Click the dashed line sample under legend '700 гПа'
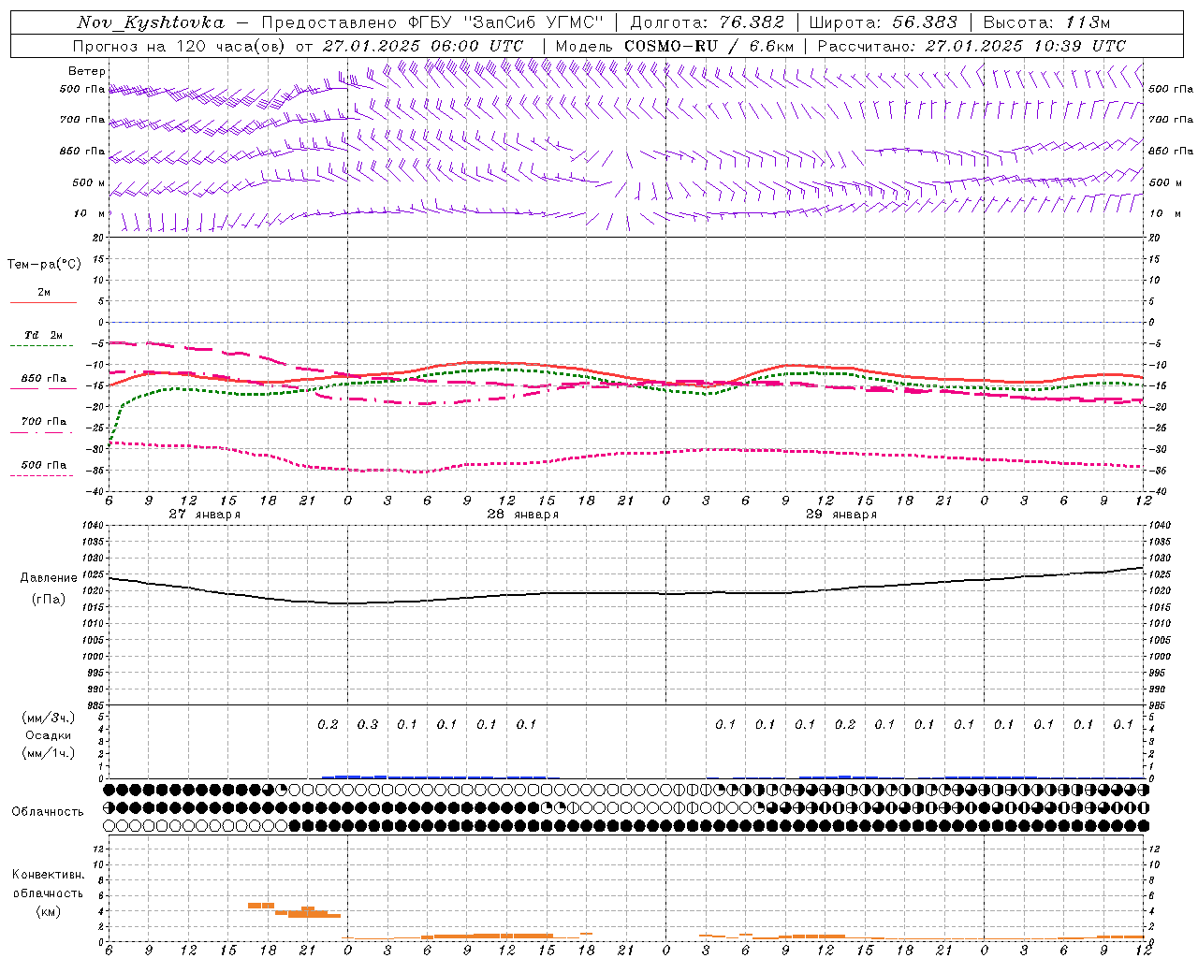The image size is (1198, 958). click(x=43, y=432)
